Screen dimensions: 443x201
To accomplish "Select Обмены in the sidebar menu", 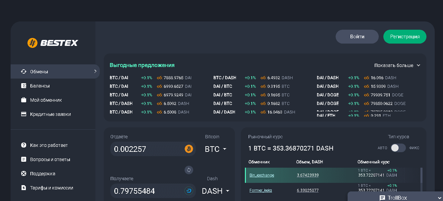I will coord(39,72).
